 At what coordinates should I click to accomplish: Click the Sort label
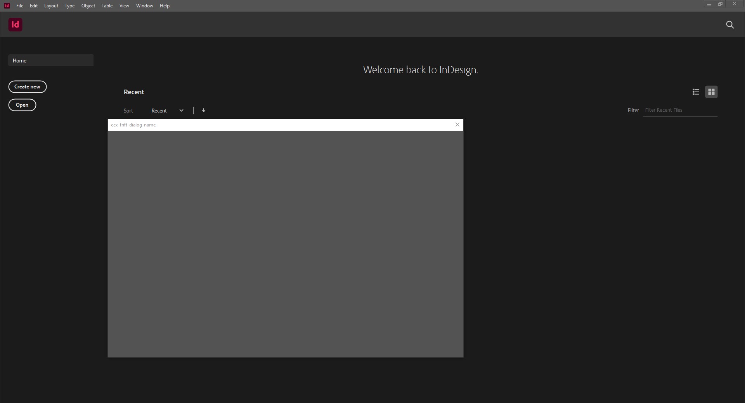click(128, 111)
